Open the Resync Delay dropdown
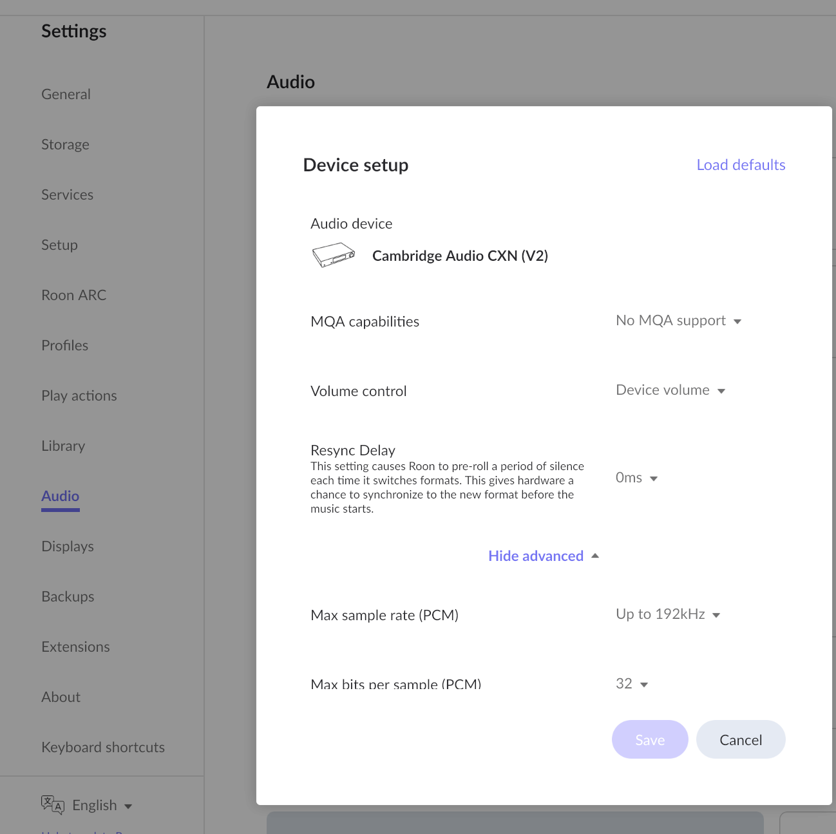The width and height of the screenshot is (836, 834). point(636,478)
